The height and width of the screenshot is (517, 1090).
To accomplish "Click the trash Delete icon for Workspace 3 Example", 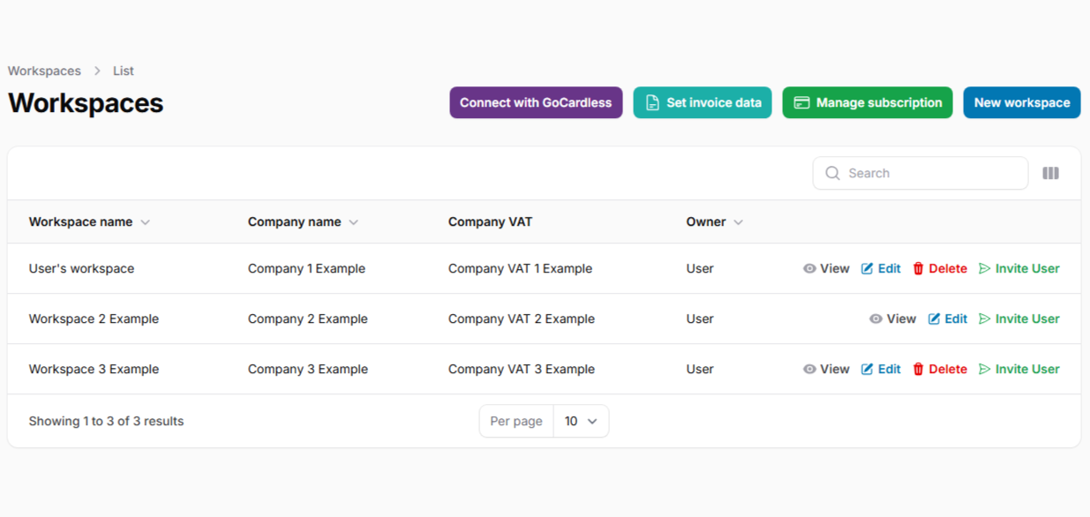I will click(x=918, y=370).
